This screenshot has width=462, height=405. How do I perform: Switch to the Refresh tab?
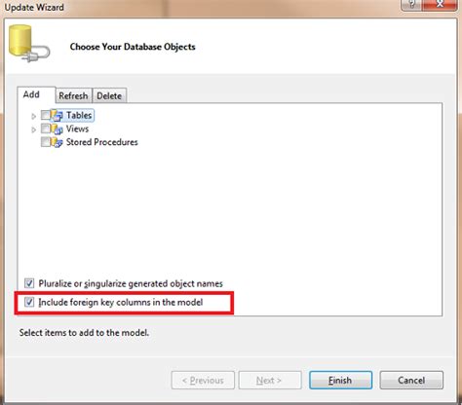tap(73, 95)
